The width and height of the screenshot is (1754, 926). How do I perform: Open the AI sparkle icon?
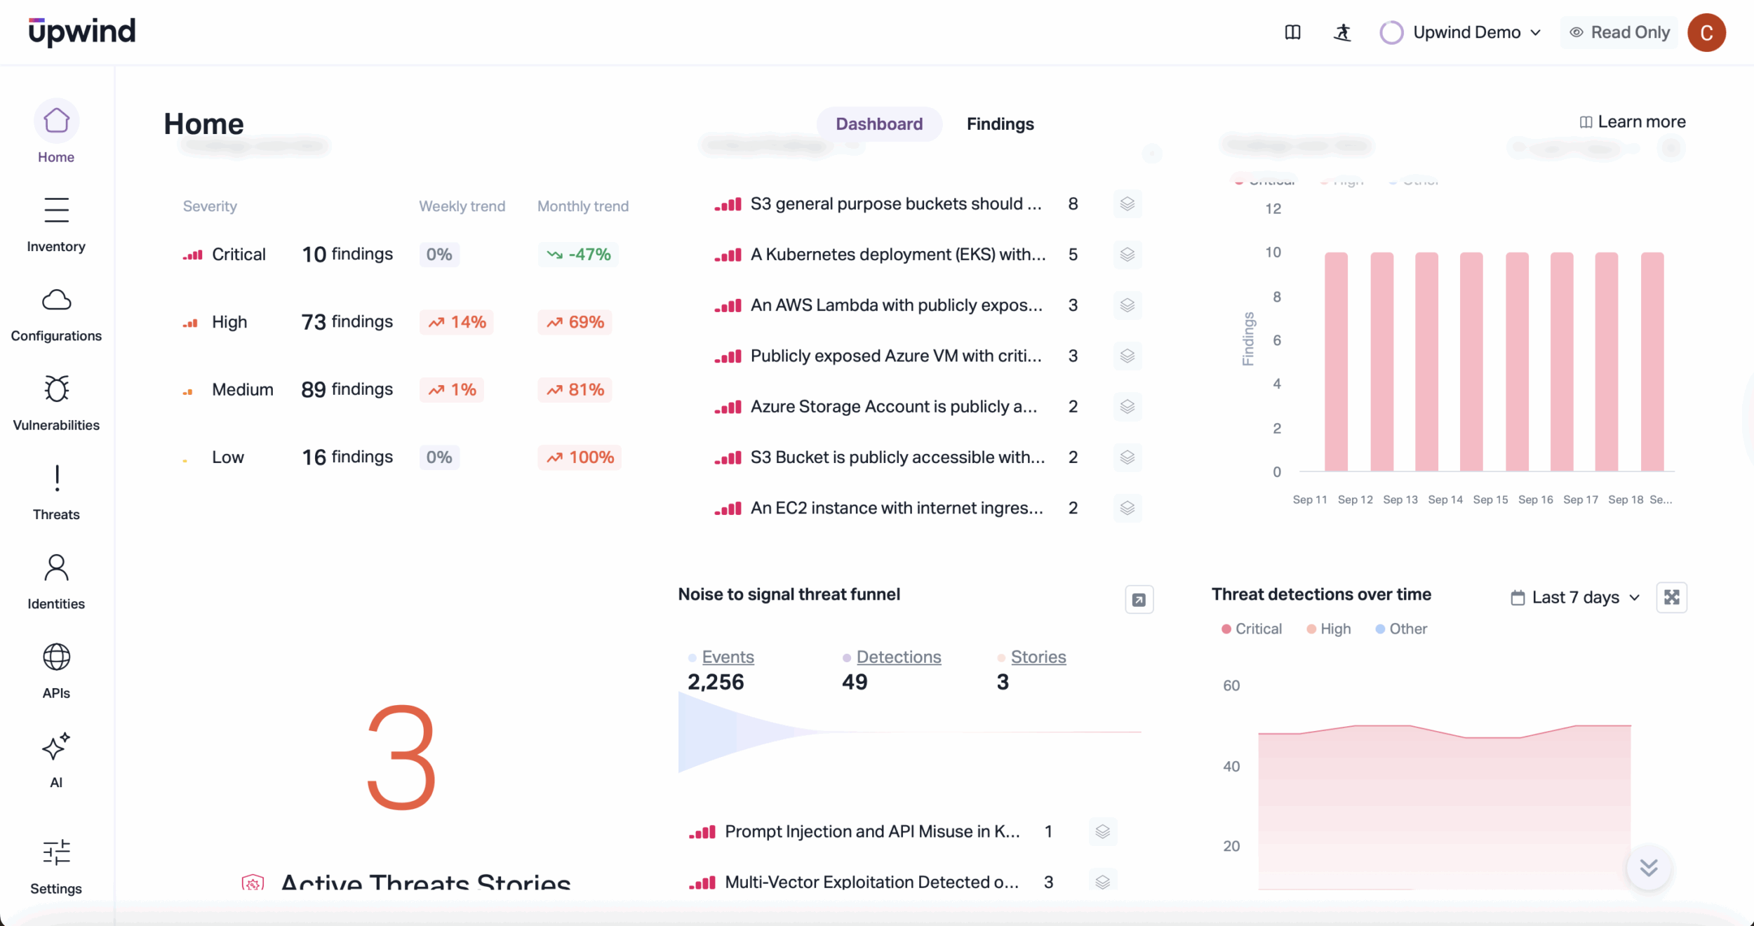click(56, 747)
